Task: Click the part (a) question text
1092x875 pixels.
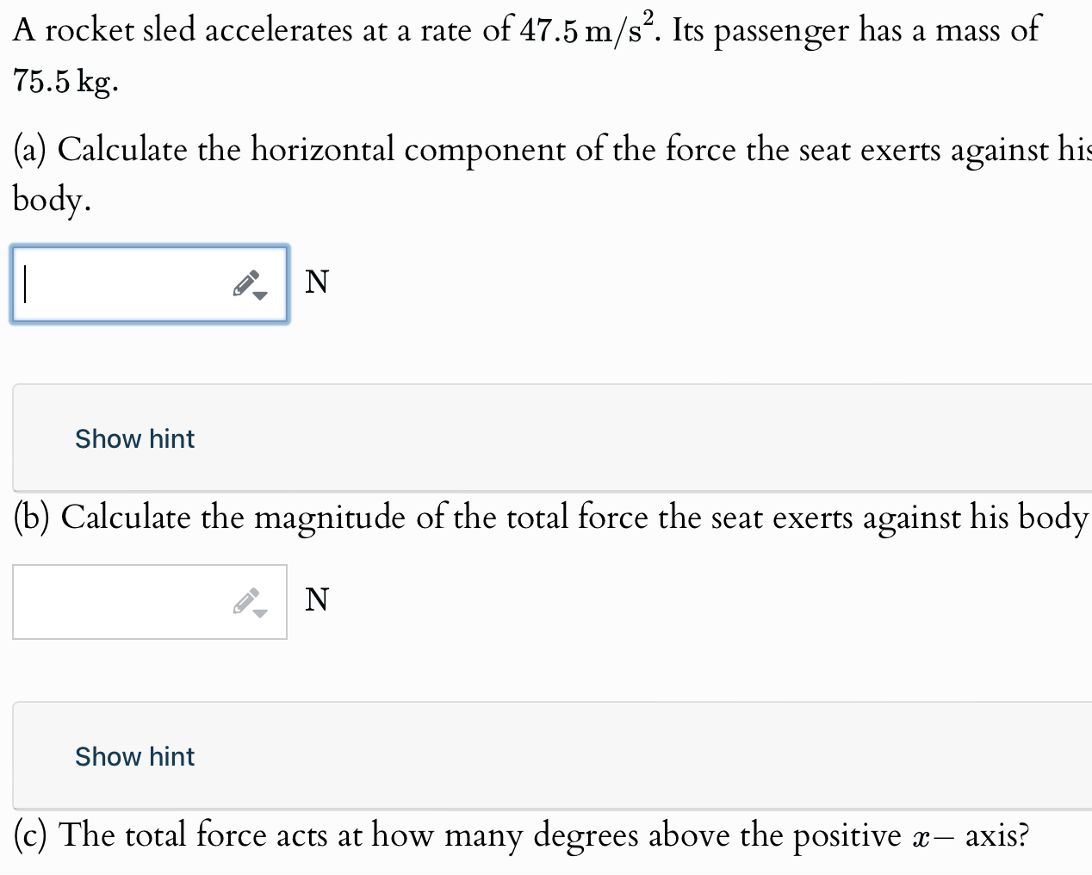Action: (x=552, y=173)
